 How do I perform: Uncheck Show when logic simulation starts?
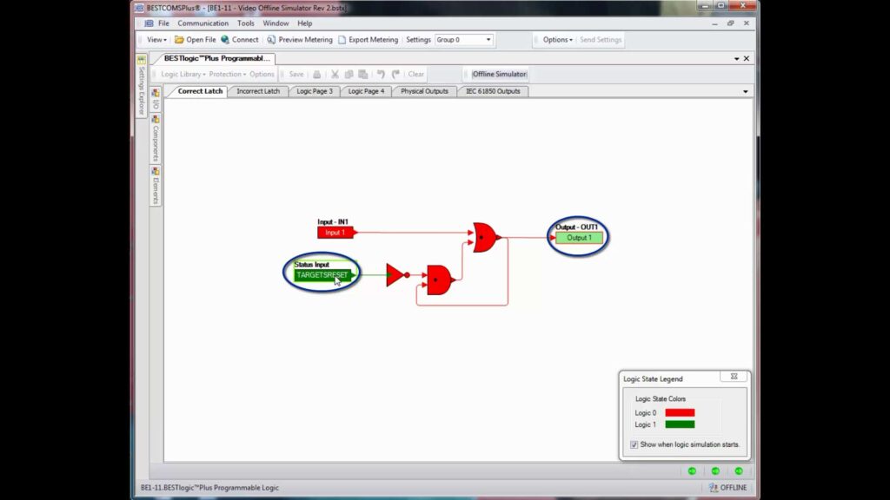pyautogui.click(x=634, y=444)
